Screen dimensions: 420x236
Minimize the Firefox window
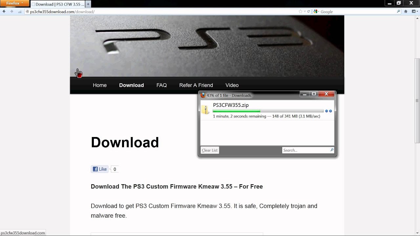tap(389, 3)
